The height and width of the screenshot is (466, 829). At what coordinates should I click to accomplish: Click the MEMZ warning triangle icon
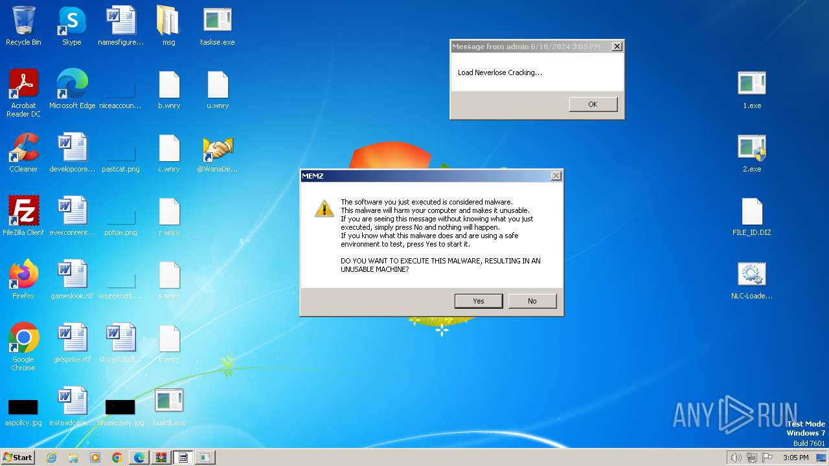[324, 208]
